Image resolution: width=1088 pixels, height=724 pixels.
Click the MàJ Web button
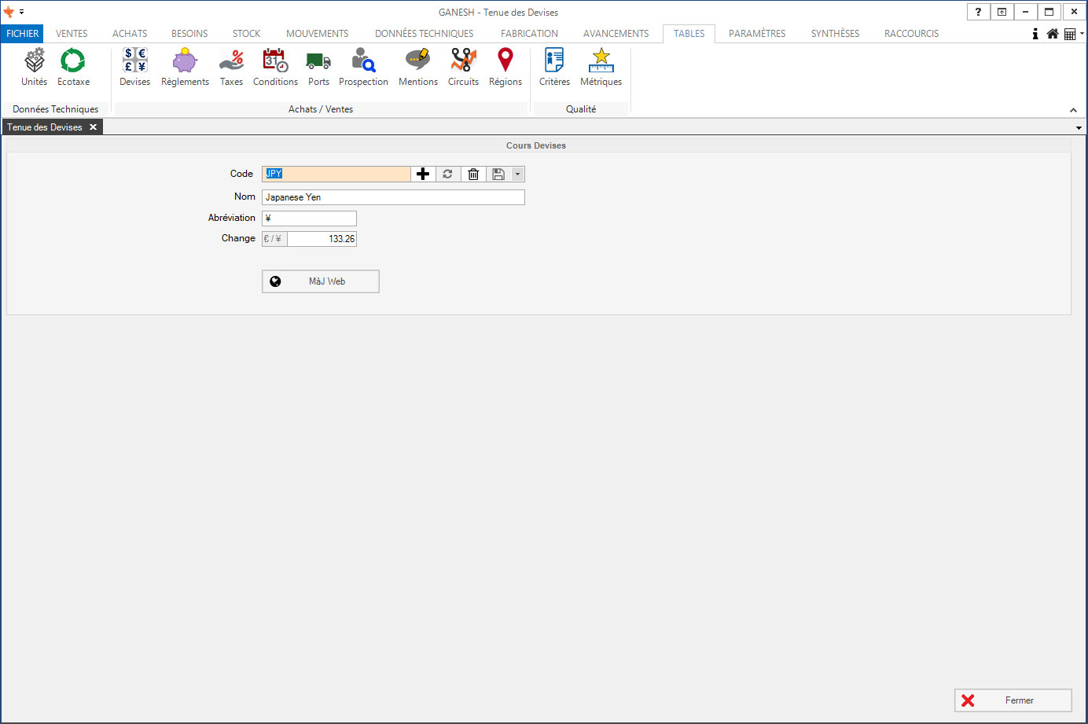pos(321,281)
